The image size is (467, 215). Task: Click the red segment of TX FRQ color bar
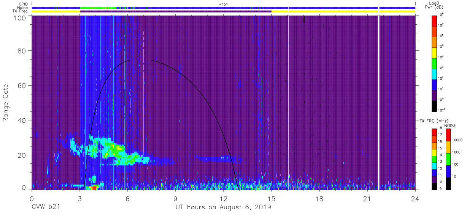[435, 132]
